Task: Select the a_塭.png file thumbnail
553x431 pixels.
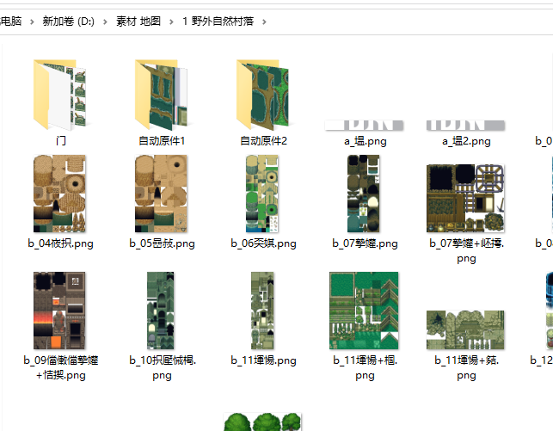Action: pos(364,126)
